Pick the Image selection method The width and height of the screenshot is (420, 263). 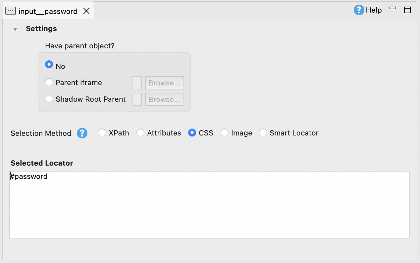pyautogui.click(x=225, y=133)
